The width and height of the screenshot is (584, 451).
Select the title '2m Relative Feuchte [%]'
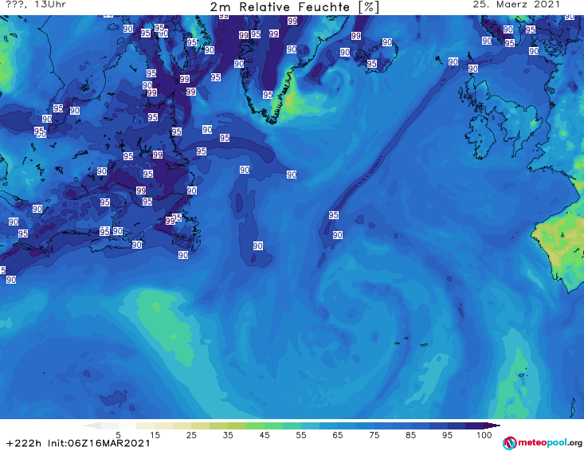point(294,7)
